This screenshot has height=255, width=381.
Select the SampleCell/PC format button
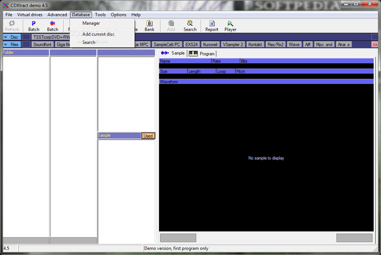[x=167, y=44]
